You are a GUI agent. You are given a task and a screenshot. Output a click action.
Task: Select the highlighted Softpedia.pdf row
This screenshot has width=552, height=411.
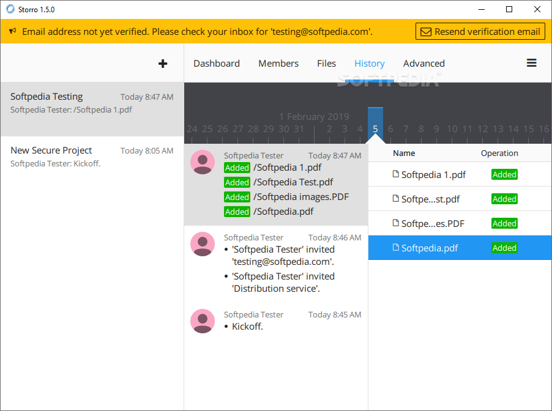click(460, 248)
